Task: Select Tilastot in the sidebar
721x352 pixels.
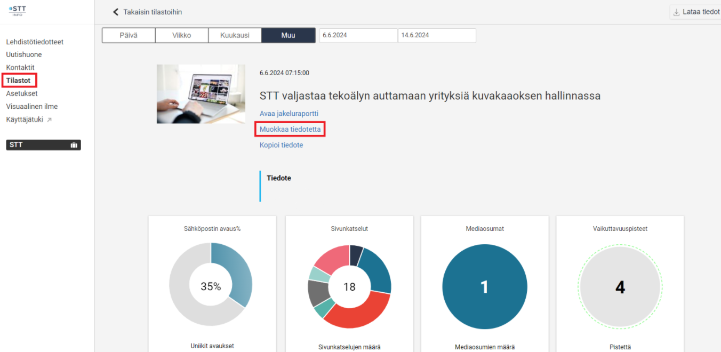Action: pyautogui.click(x=19, y=81)
